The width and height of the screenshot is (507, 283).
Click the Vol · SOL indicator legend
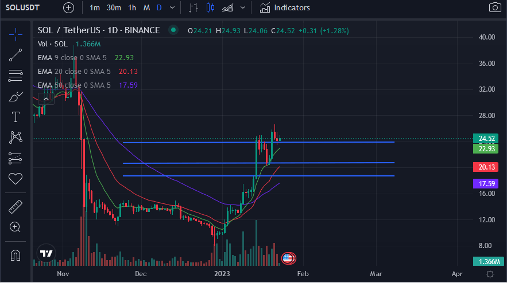tap(53, 44)
